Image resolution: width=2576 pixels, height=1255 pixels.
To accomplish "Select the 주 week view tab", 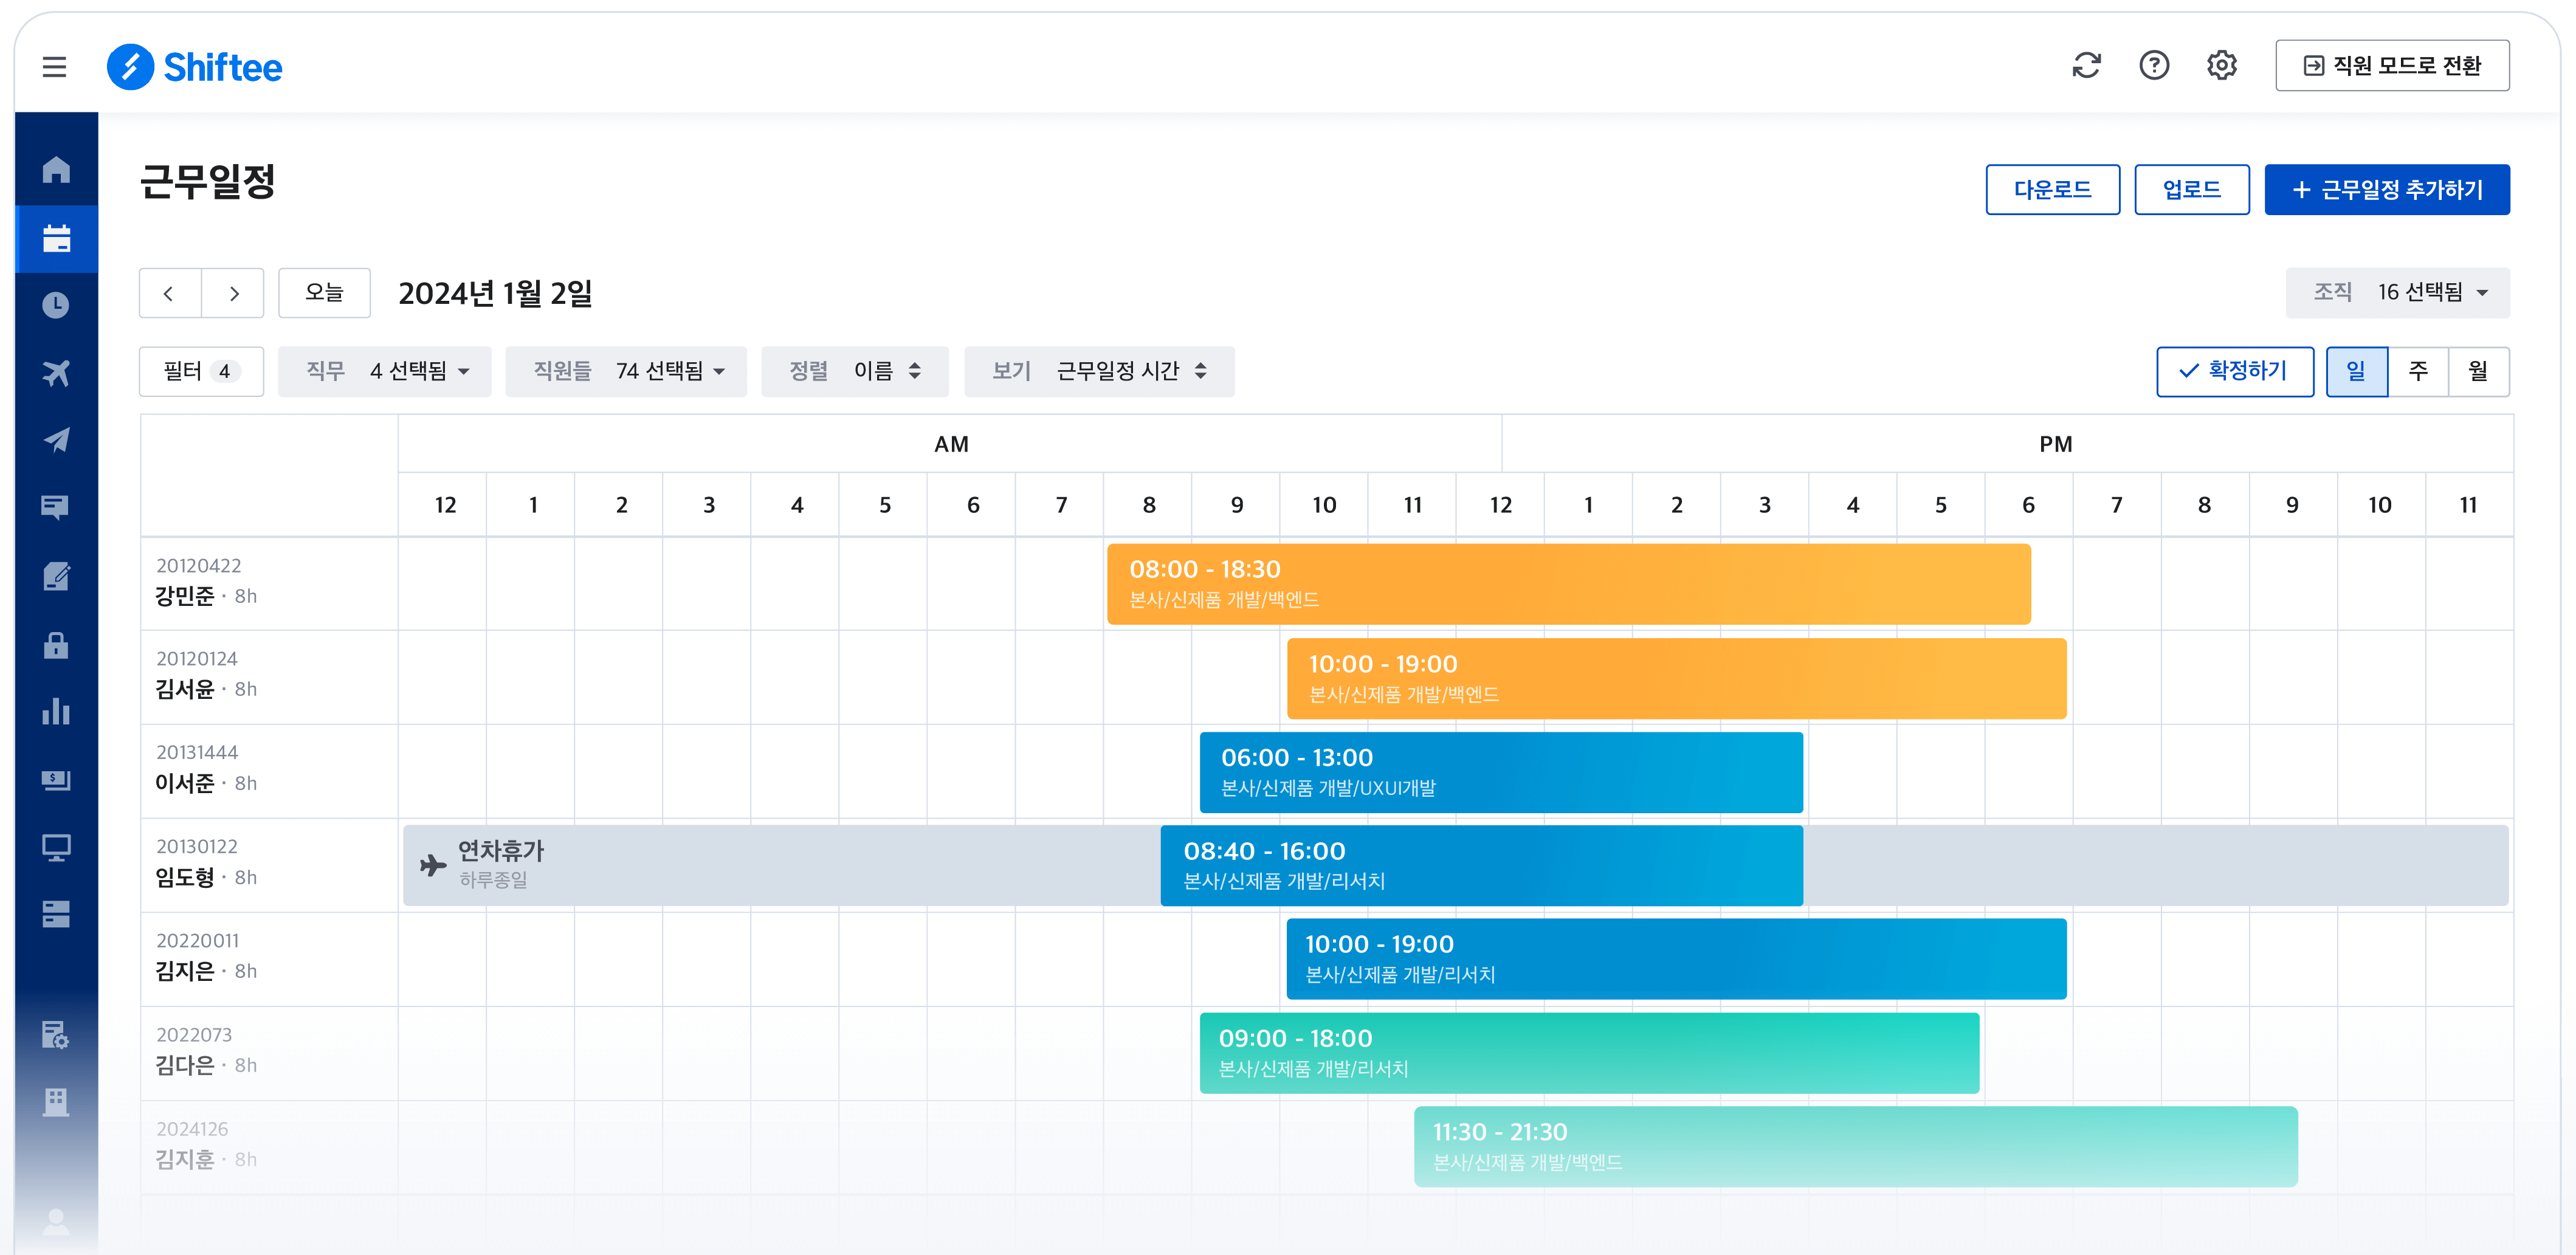I will 2418,372.
